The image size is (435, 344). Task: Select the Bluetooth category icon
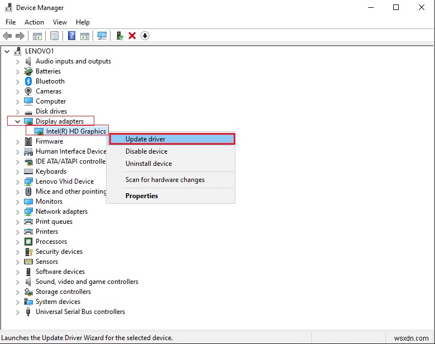pos(28,81)
